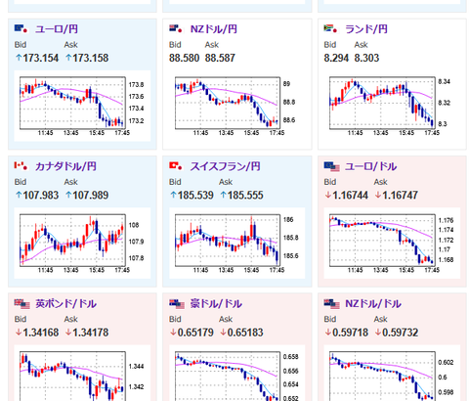Open the NZドル/円 currency pair link
Screen dimensions: 469x401
214,29
